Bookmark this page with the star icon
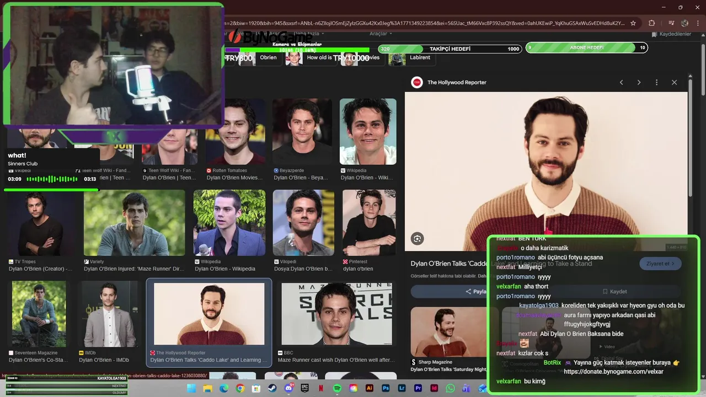This screenshot has width=706, height=397. (633, 23)
